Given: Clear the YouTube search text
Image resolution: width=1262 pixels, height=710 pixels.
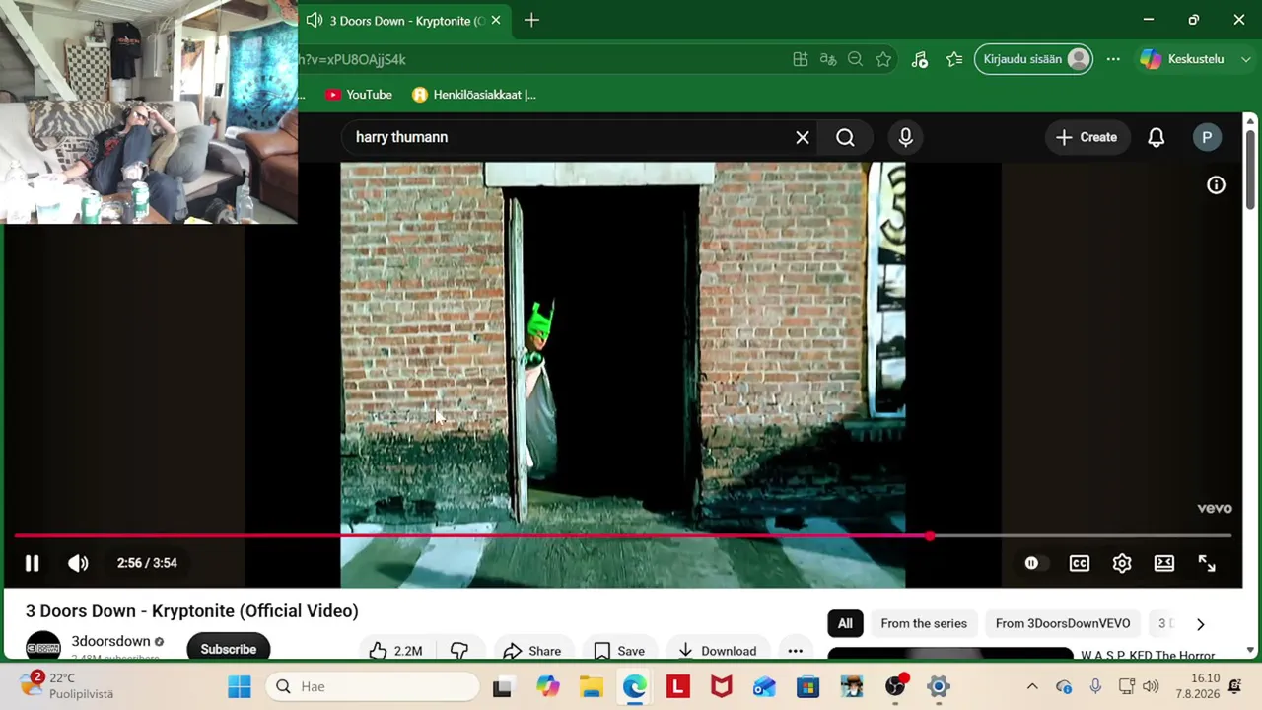Looking at the screenshot, I should coord(803,137).
